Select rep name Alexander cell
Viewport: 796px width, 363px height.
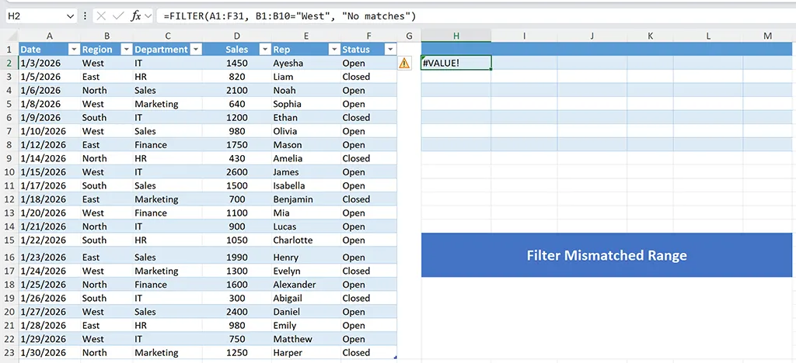pos(306,285)
